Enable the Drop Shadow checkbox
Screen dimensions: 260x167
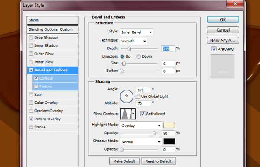coord(31,37)
